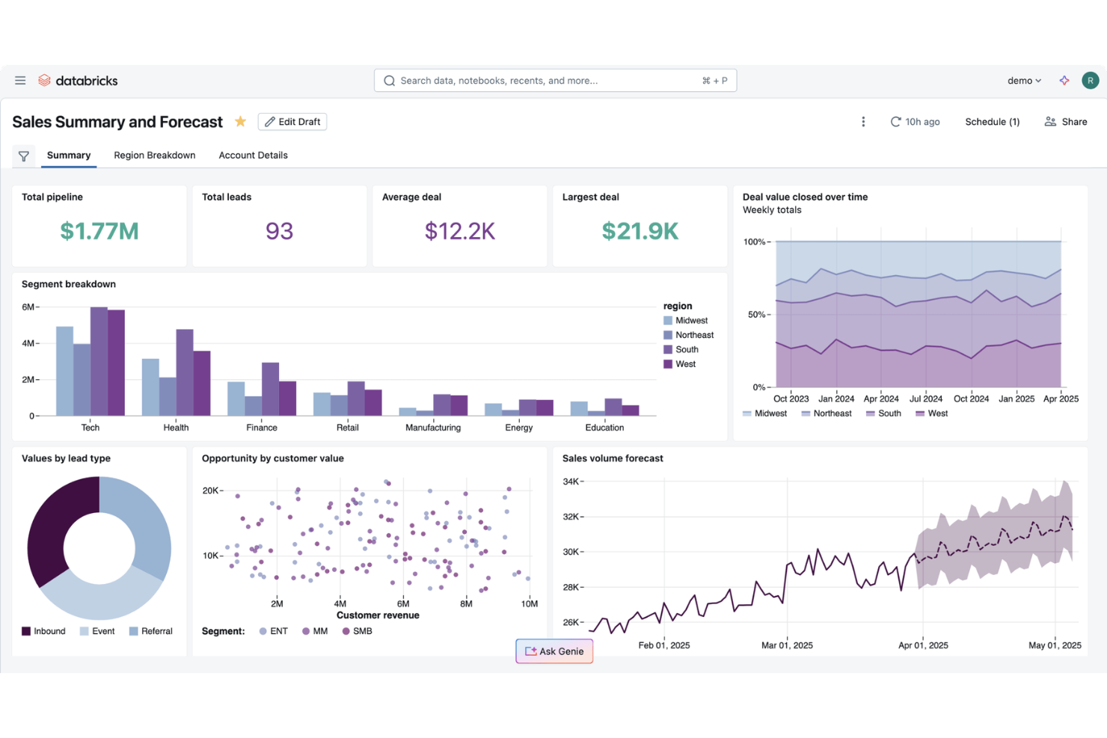
Task: Open the Account Details tab
Action: point(253,155)
